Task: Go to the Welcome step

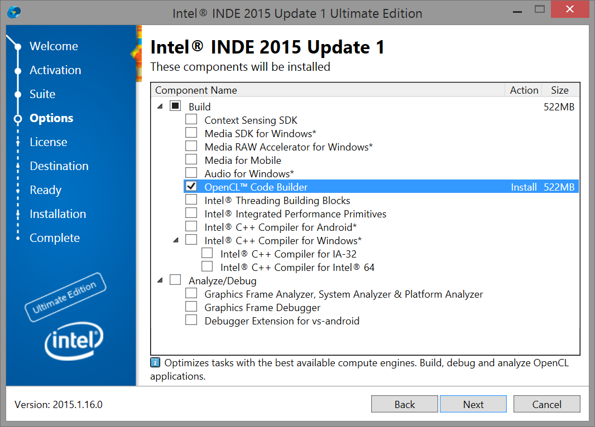Action: [54, 46]
